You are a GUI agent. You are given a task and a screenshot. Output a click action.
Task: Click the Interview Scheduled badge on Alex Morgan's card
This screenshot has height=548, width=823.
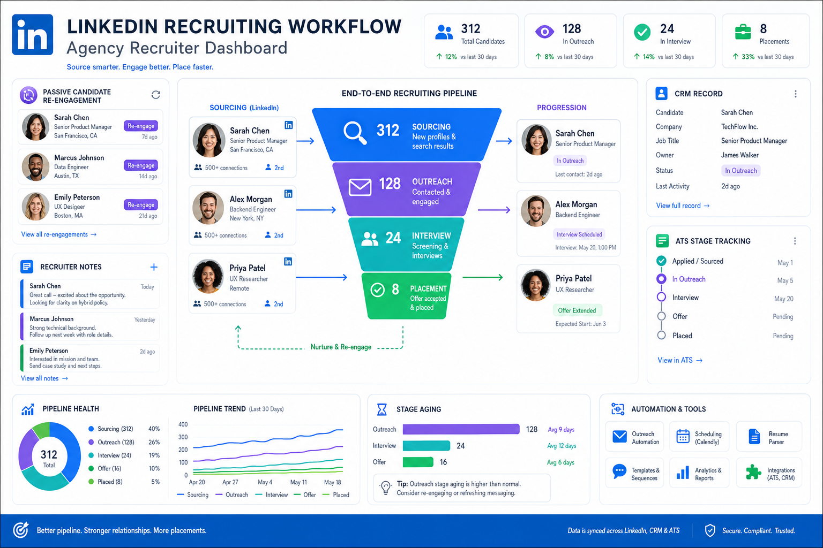[x=579, y=234]
